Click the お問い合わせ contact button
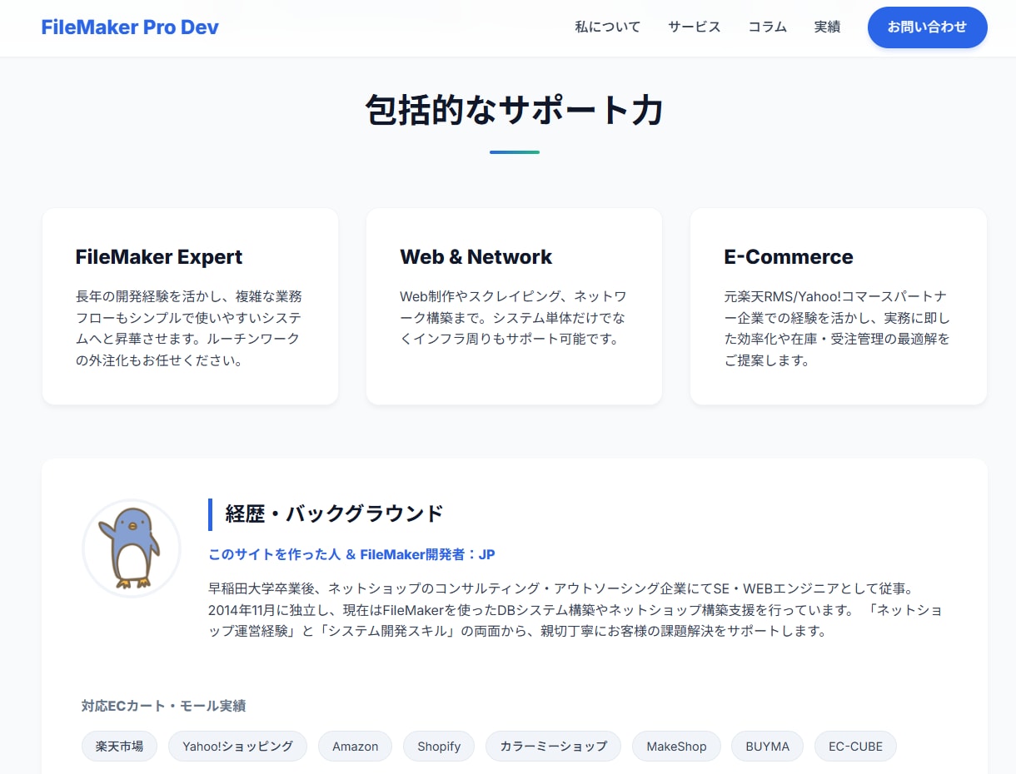1016x774 pixels. click(927, 27)
